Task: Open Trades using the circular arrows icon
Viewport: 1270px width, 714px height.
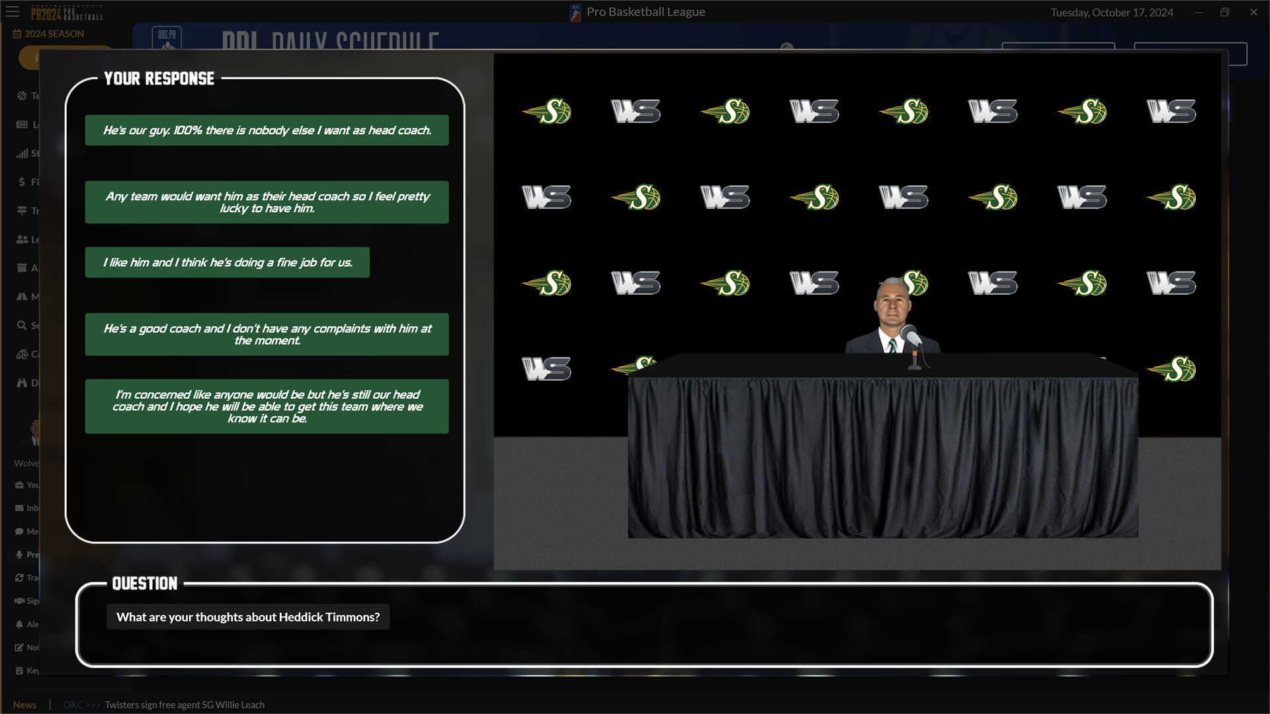Action: pyautogui.click(x=19, y=577)
